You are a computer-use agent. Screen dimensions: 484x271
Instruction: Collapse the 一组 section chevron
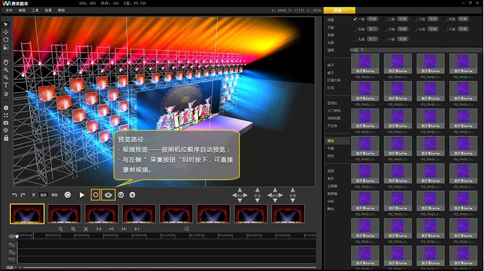click(x=362, y=49)
